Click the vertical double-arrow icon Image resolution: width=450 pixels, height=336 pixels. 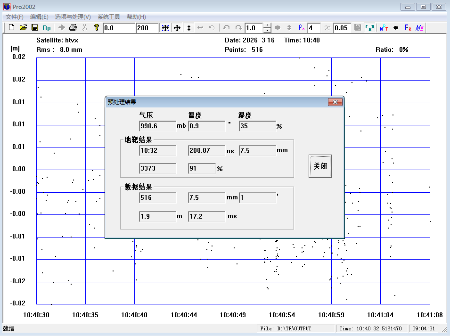point(189,28)
